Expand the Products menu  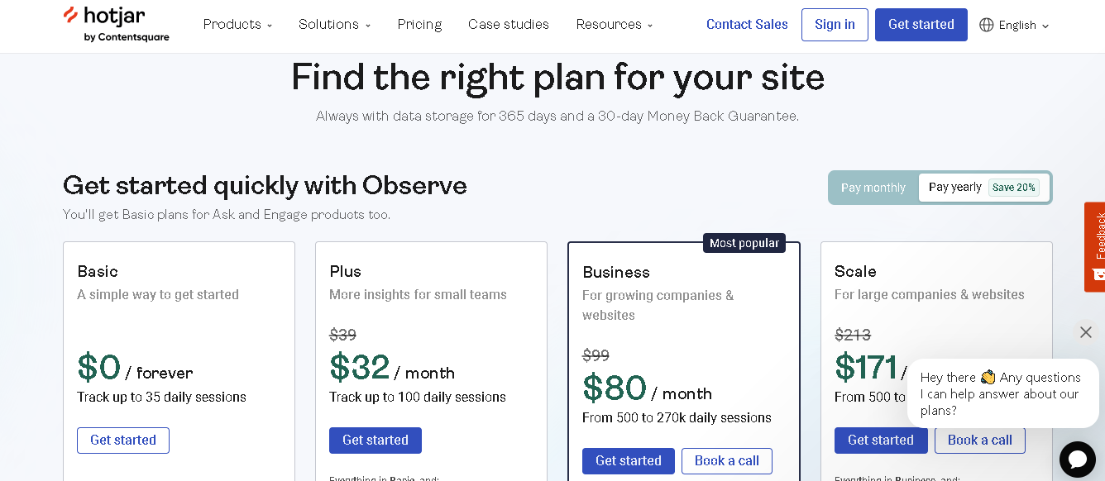pos(237,24)
